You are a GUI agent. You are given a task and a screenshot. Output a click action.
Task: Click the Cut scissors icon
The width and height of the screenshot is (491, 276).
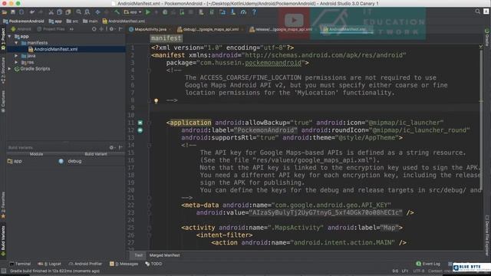(51, 12)
